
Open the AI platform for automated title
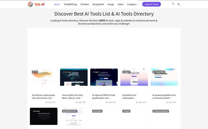129,96
